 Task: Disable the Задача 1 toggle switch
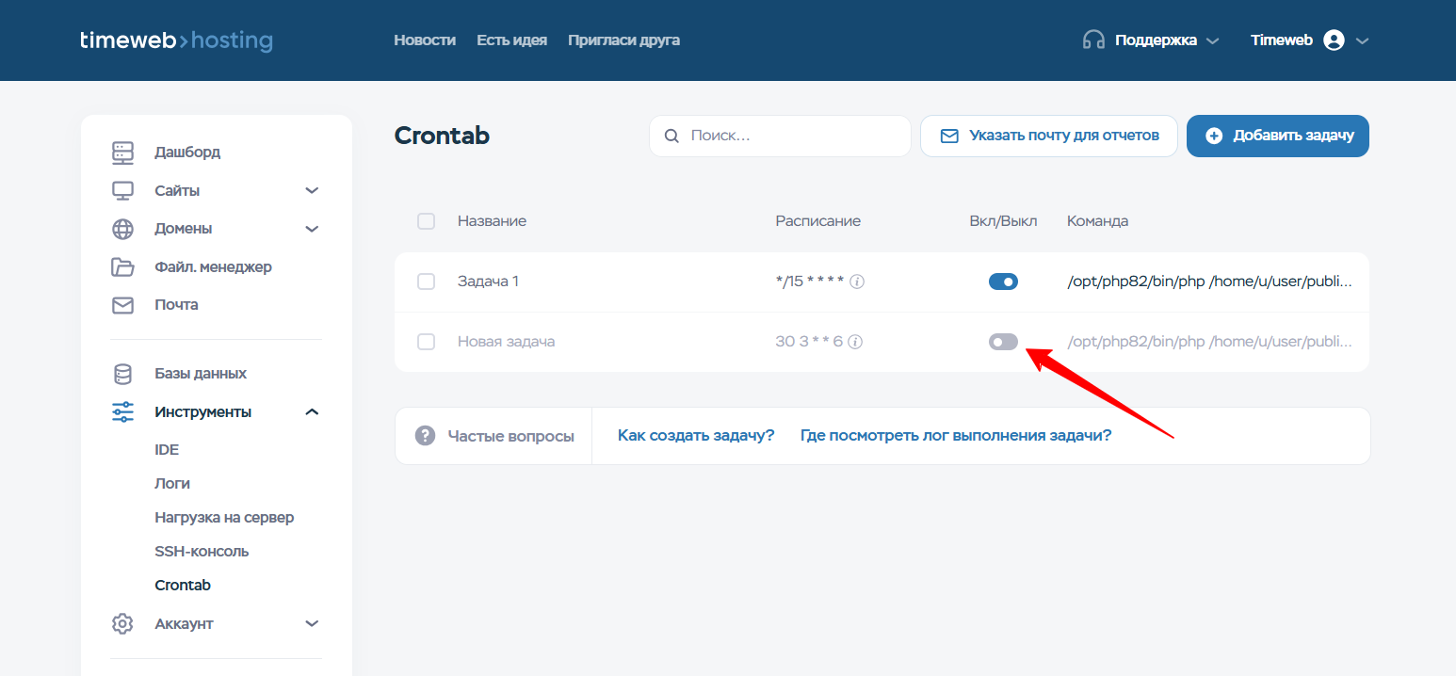pyautogui.click(x=1003, y=282)
